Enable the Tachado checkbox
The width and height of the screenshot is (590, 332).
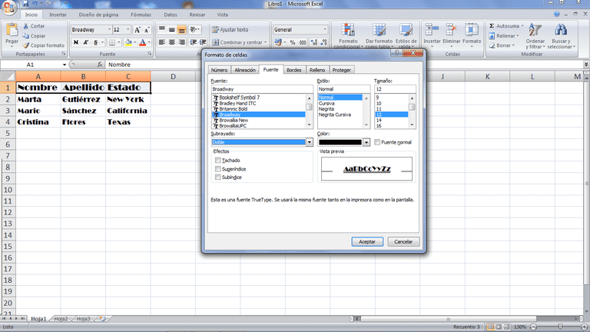[x=218, y=161]
